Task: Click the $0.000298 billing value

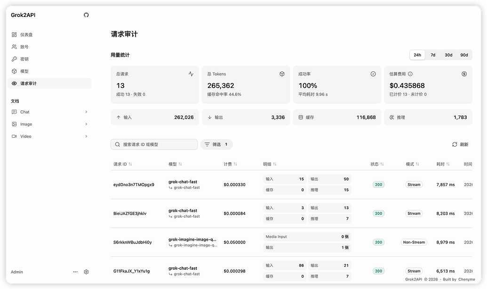Action: coord(234,271)
